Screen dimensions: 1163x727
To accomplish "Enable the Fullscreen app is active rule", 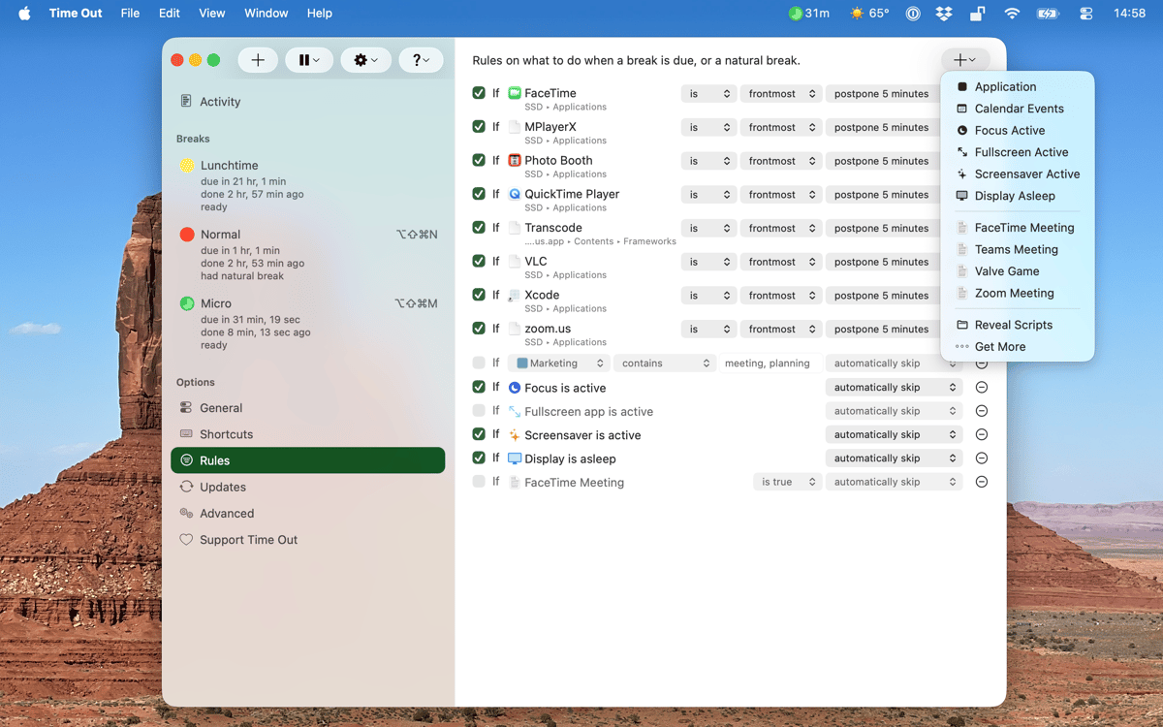I will [479, 411].
